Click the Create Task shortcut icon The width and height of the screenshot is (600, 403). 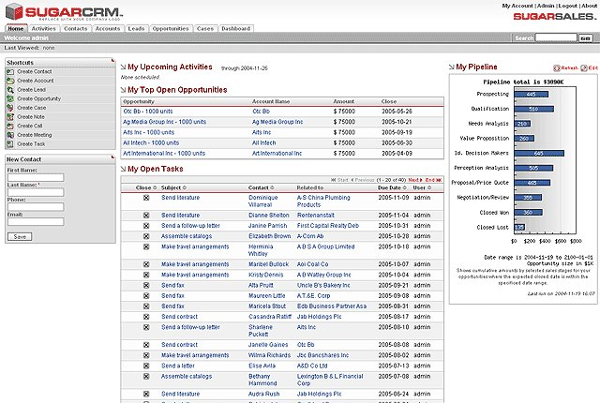[10, 144]
